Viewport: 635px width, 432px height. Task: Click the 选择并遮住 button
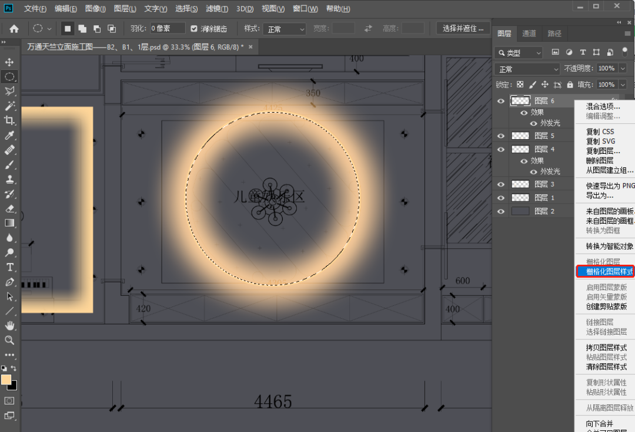point(463,28)
